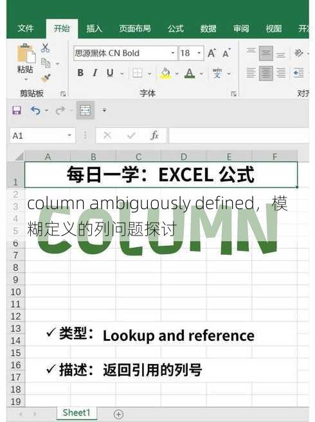Add a new sheet with plus icon
The image size is (315, 422).
pos(118,414)
